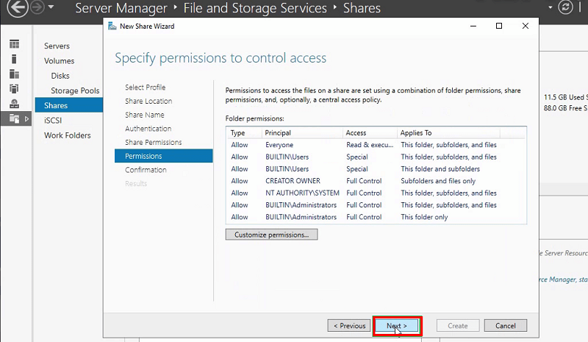Select CREATOR OWNER permission row

(x=376, y=181)
